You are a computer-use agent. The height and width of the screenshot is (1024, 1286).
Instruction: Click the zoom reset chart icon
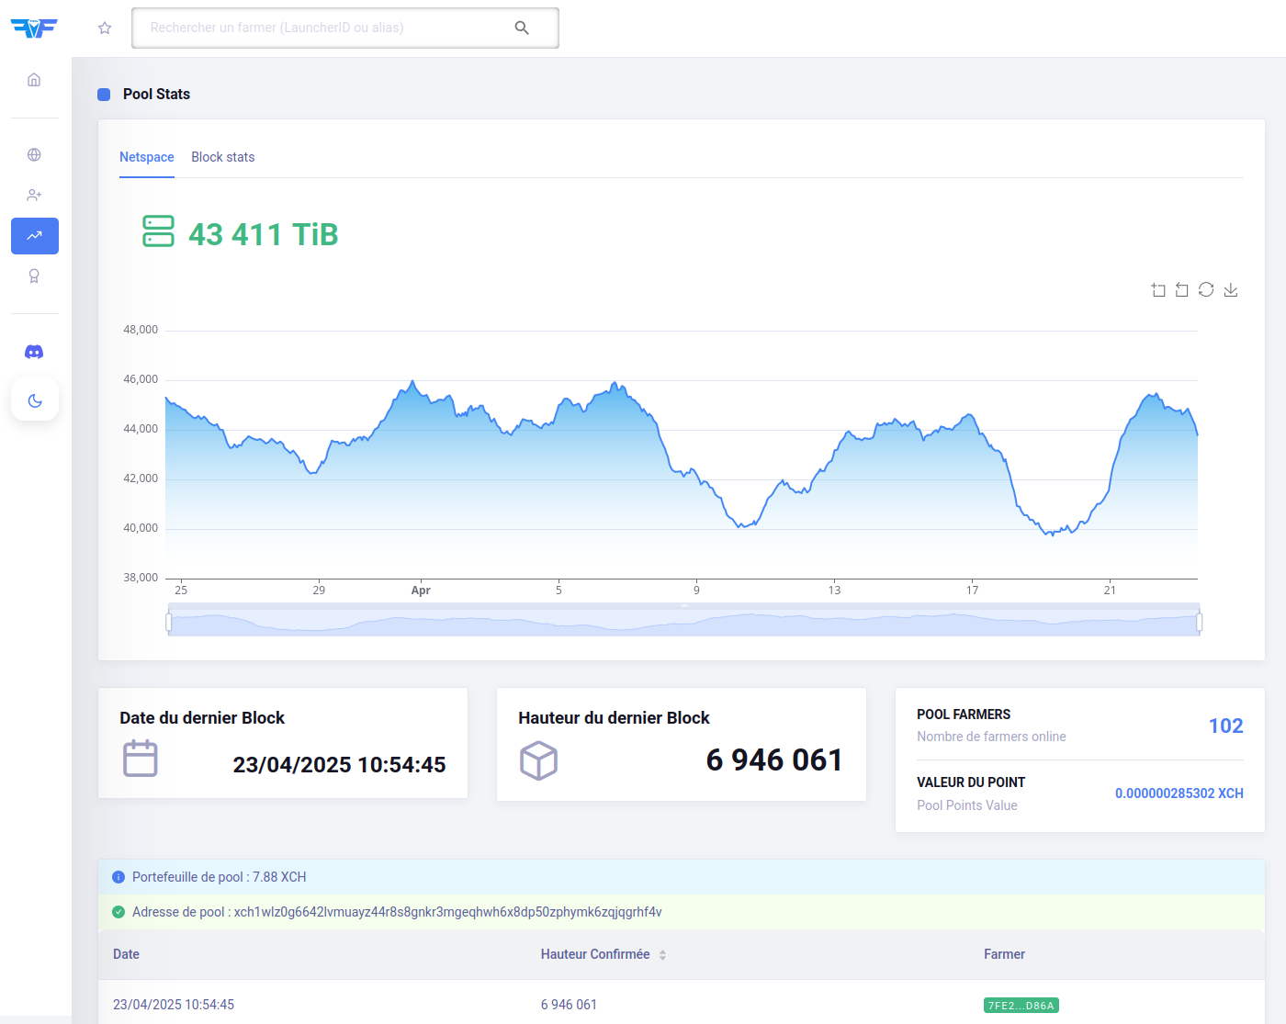click(x=1182, y=290)
